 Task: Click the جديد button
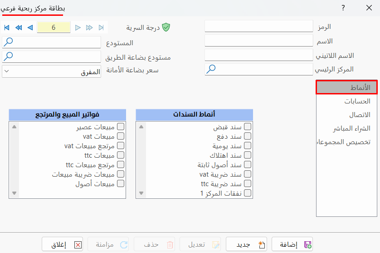(x=246, y=244)
